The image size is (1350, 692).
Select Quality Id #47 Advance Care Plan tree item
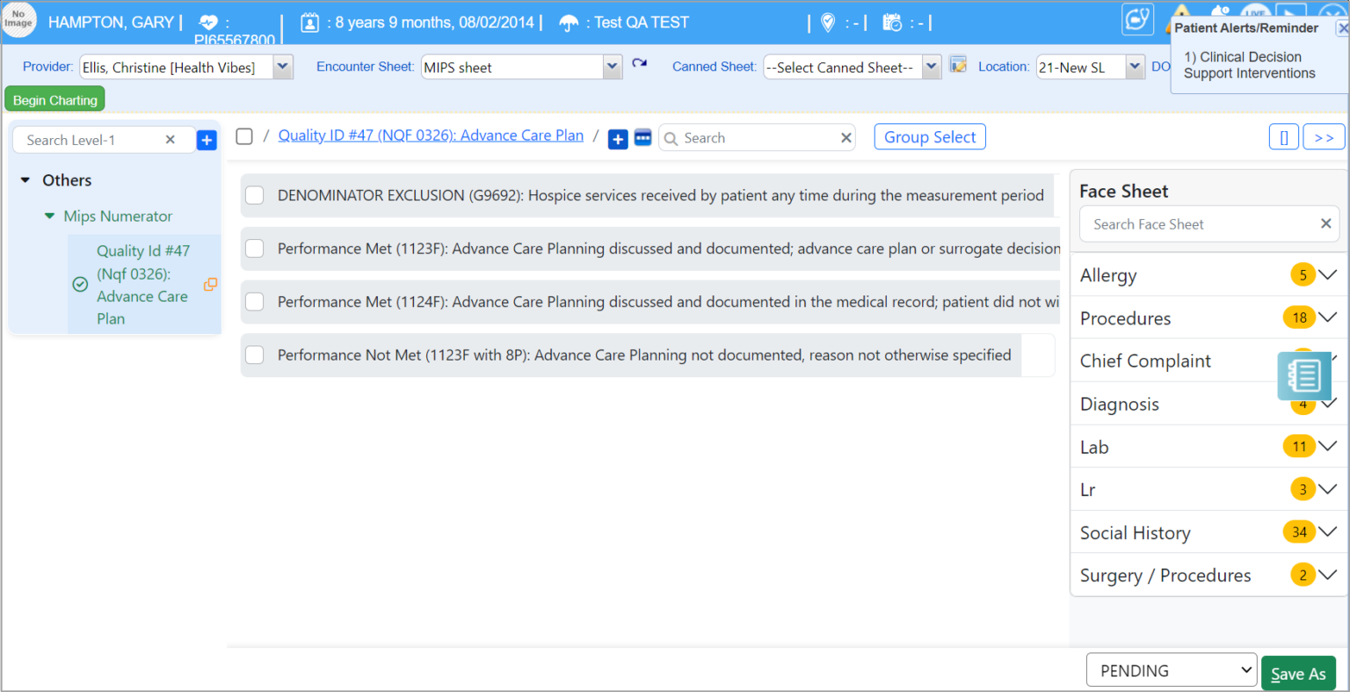[x=143, y=285]
